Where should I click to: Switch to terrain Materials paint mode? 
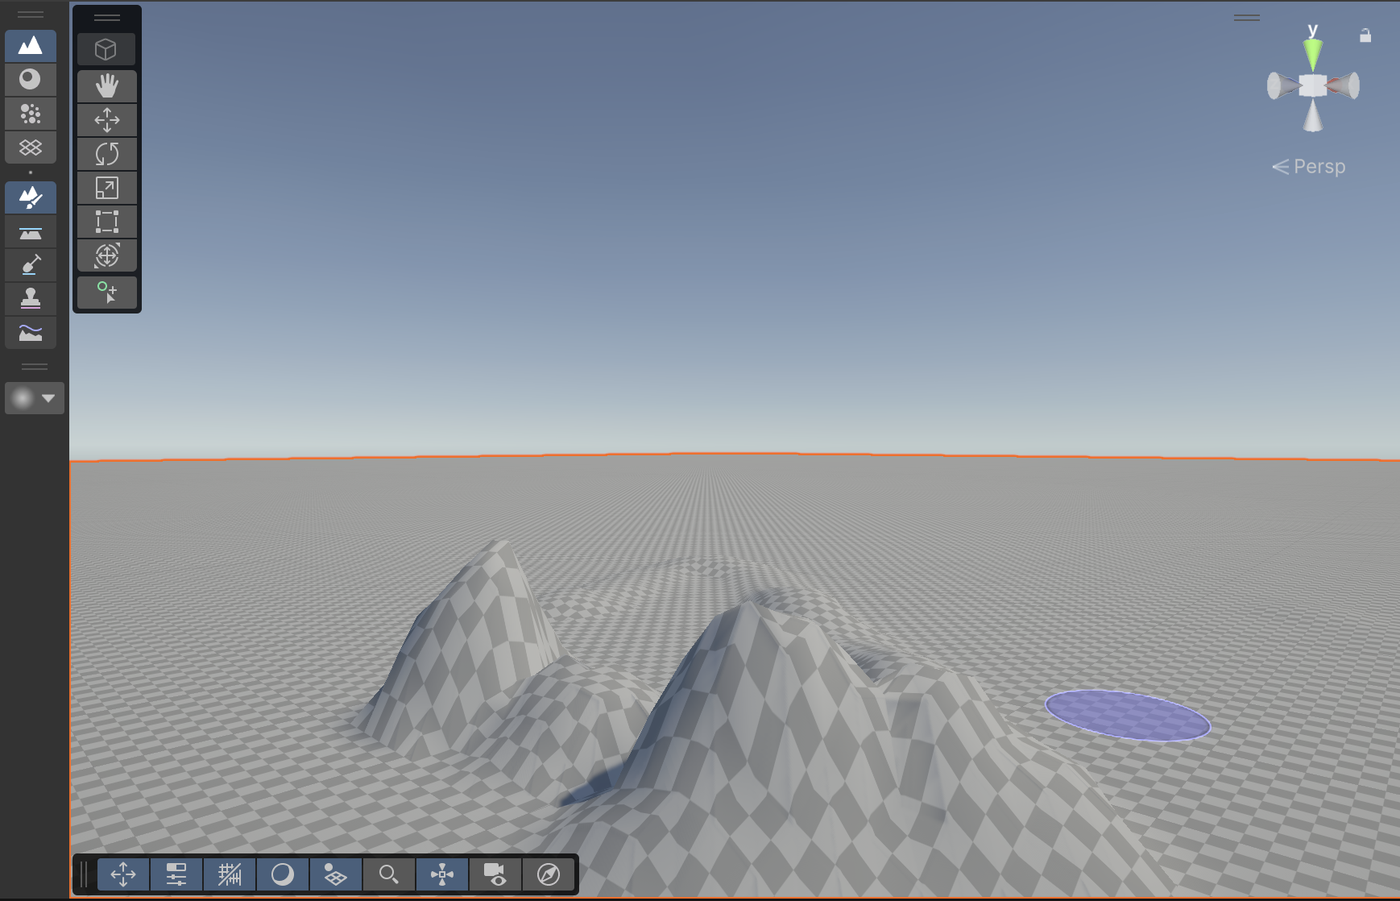(x=31, y=79)
